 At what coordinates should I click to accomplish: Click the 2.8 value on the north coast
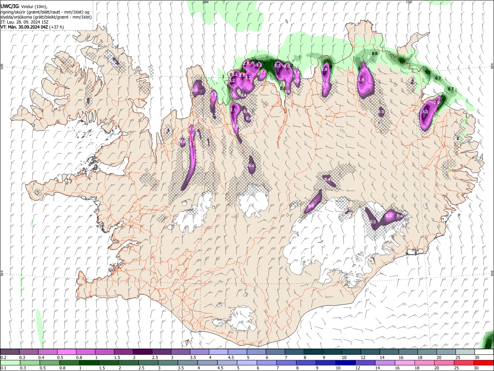click(x=246, y=63)
